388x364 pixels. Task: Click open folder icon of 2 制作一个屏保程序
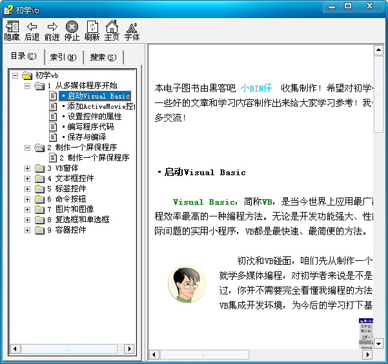click(39, 148)
